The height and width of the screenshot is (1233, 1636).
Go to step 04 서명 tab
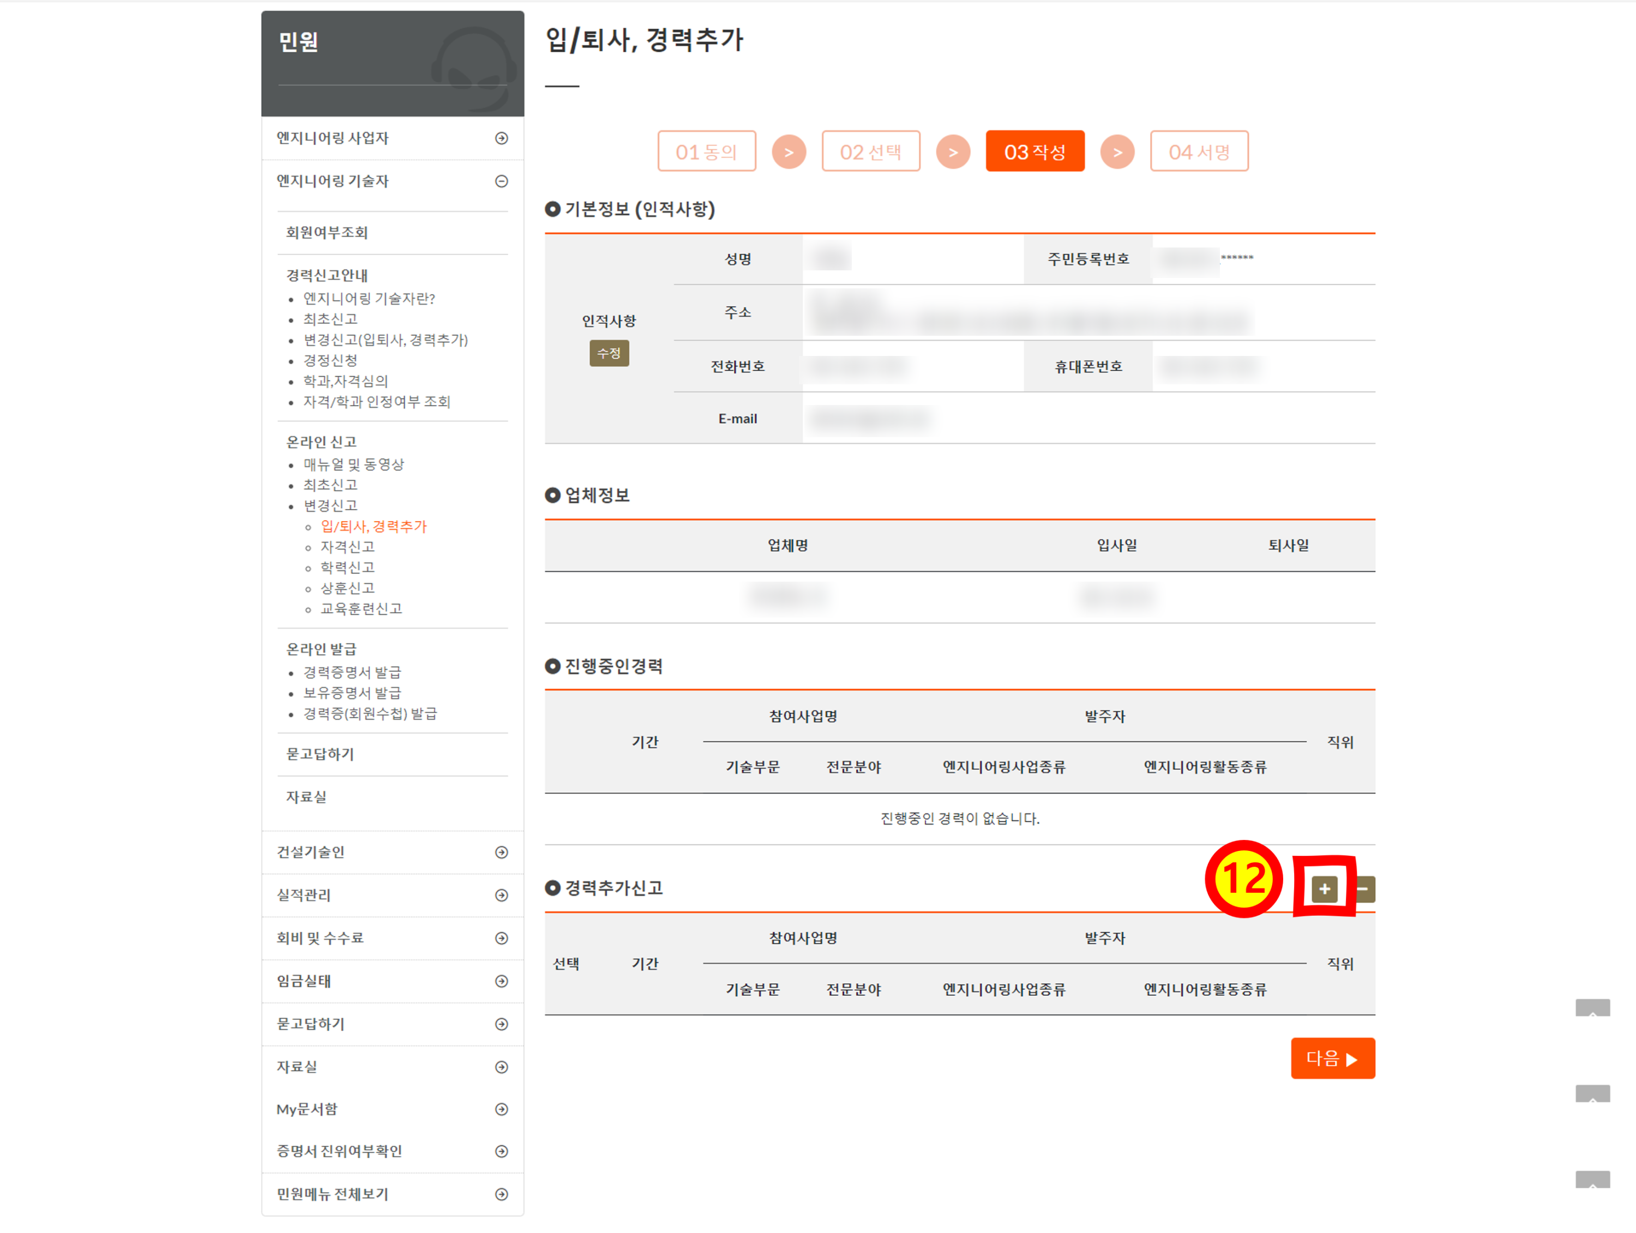1199,152
